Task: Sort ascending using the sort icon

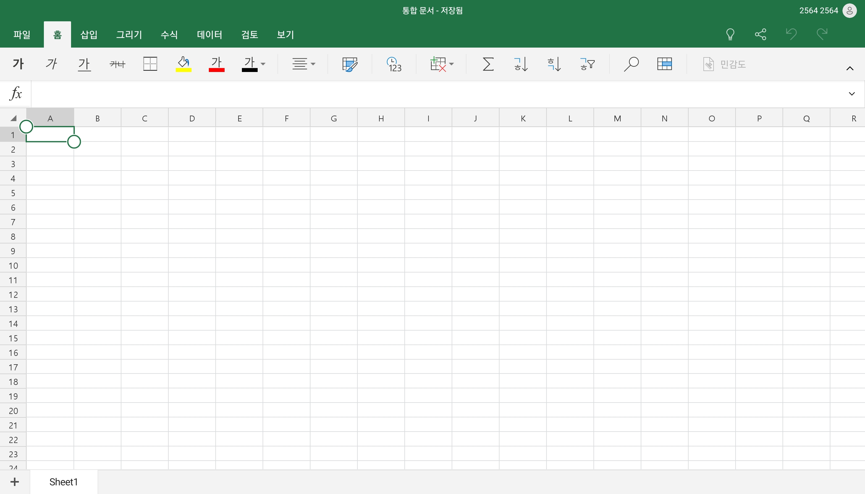Action: [521, 64]
